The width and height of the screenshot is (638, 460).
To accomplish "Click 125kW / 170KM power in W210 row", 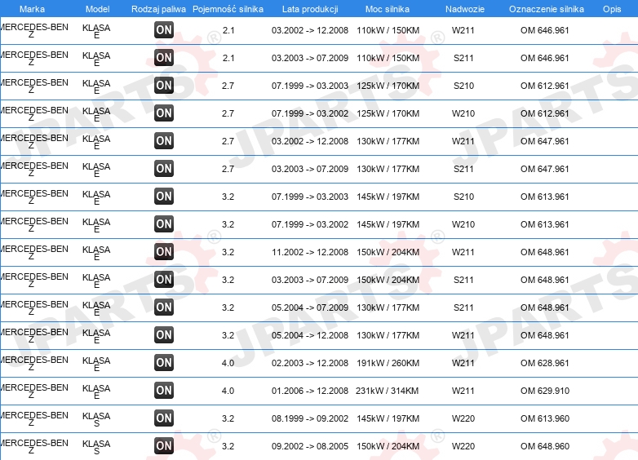I will point(388,113).
